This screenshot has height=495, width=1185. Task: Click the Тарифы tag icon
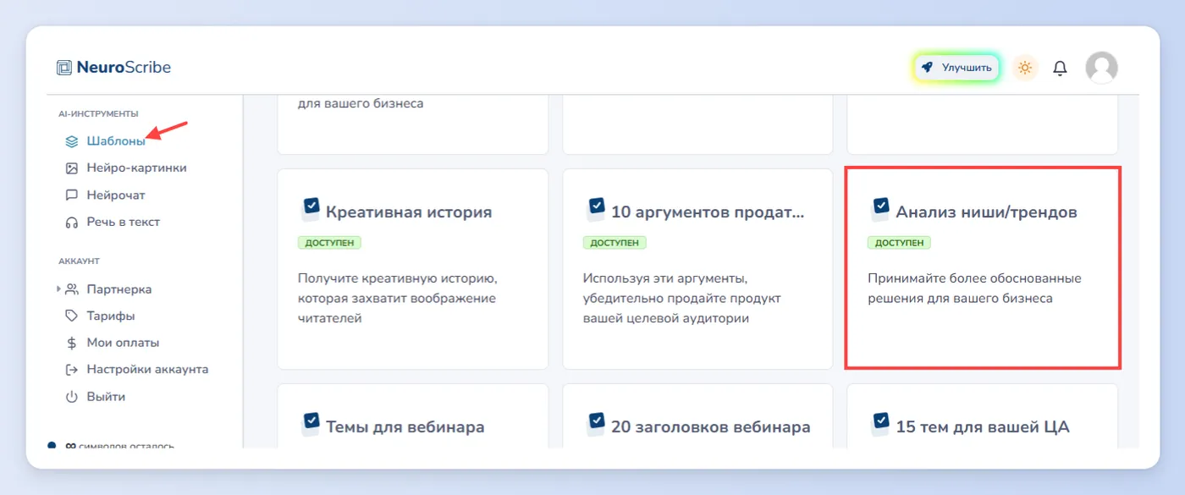tap(72, 316)
